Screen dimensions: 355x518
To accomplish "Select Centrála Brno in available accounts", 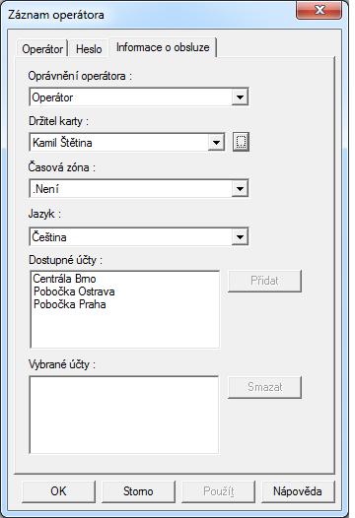I will click(64, 279).
